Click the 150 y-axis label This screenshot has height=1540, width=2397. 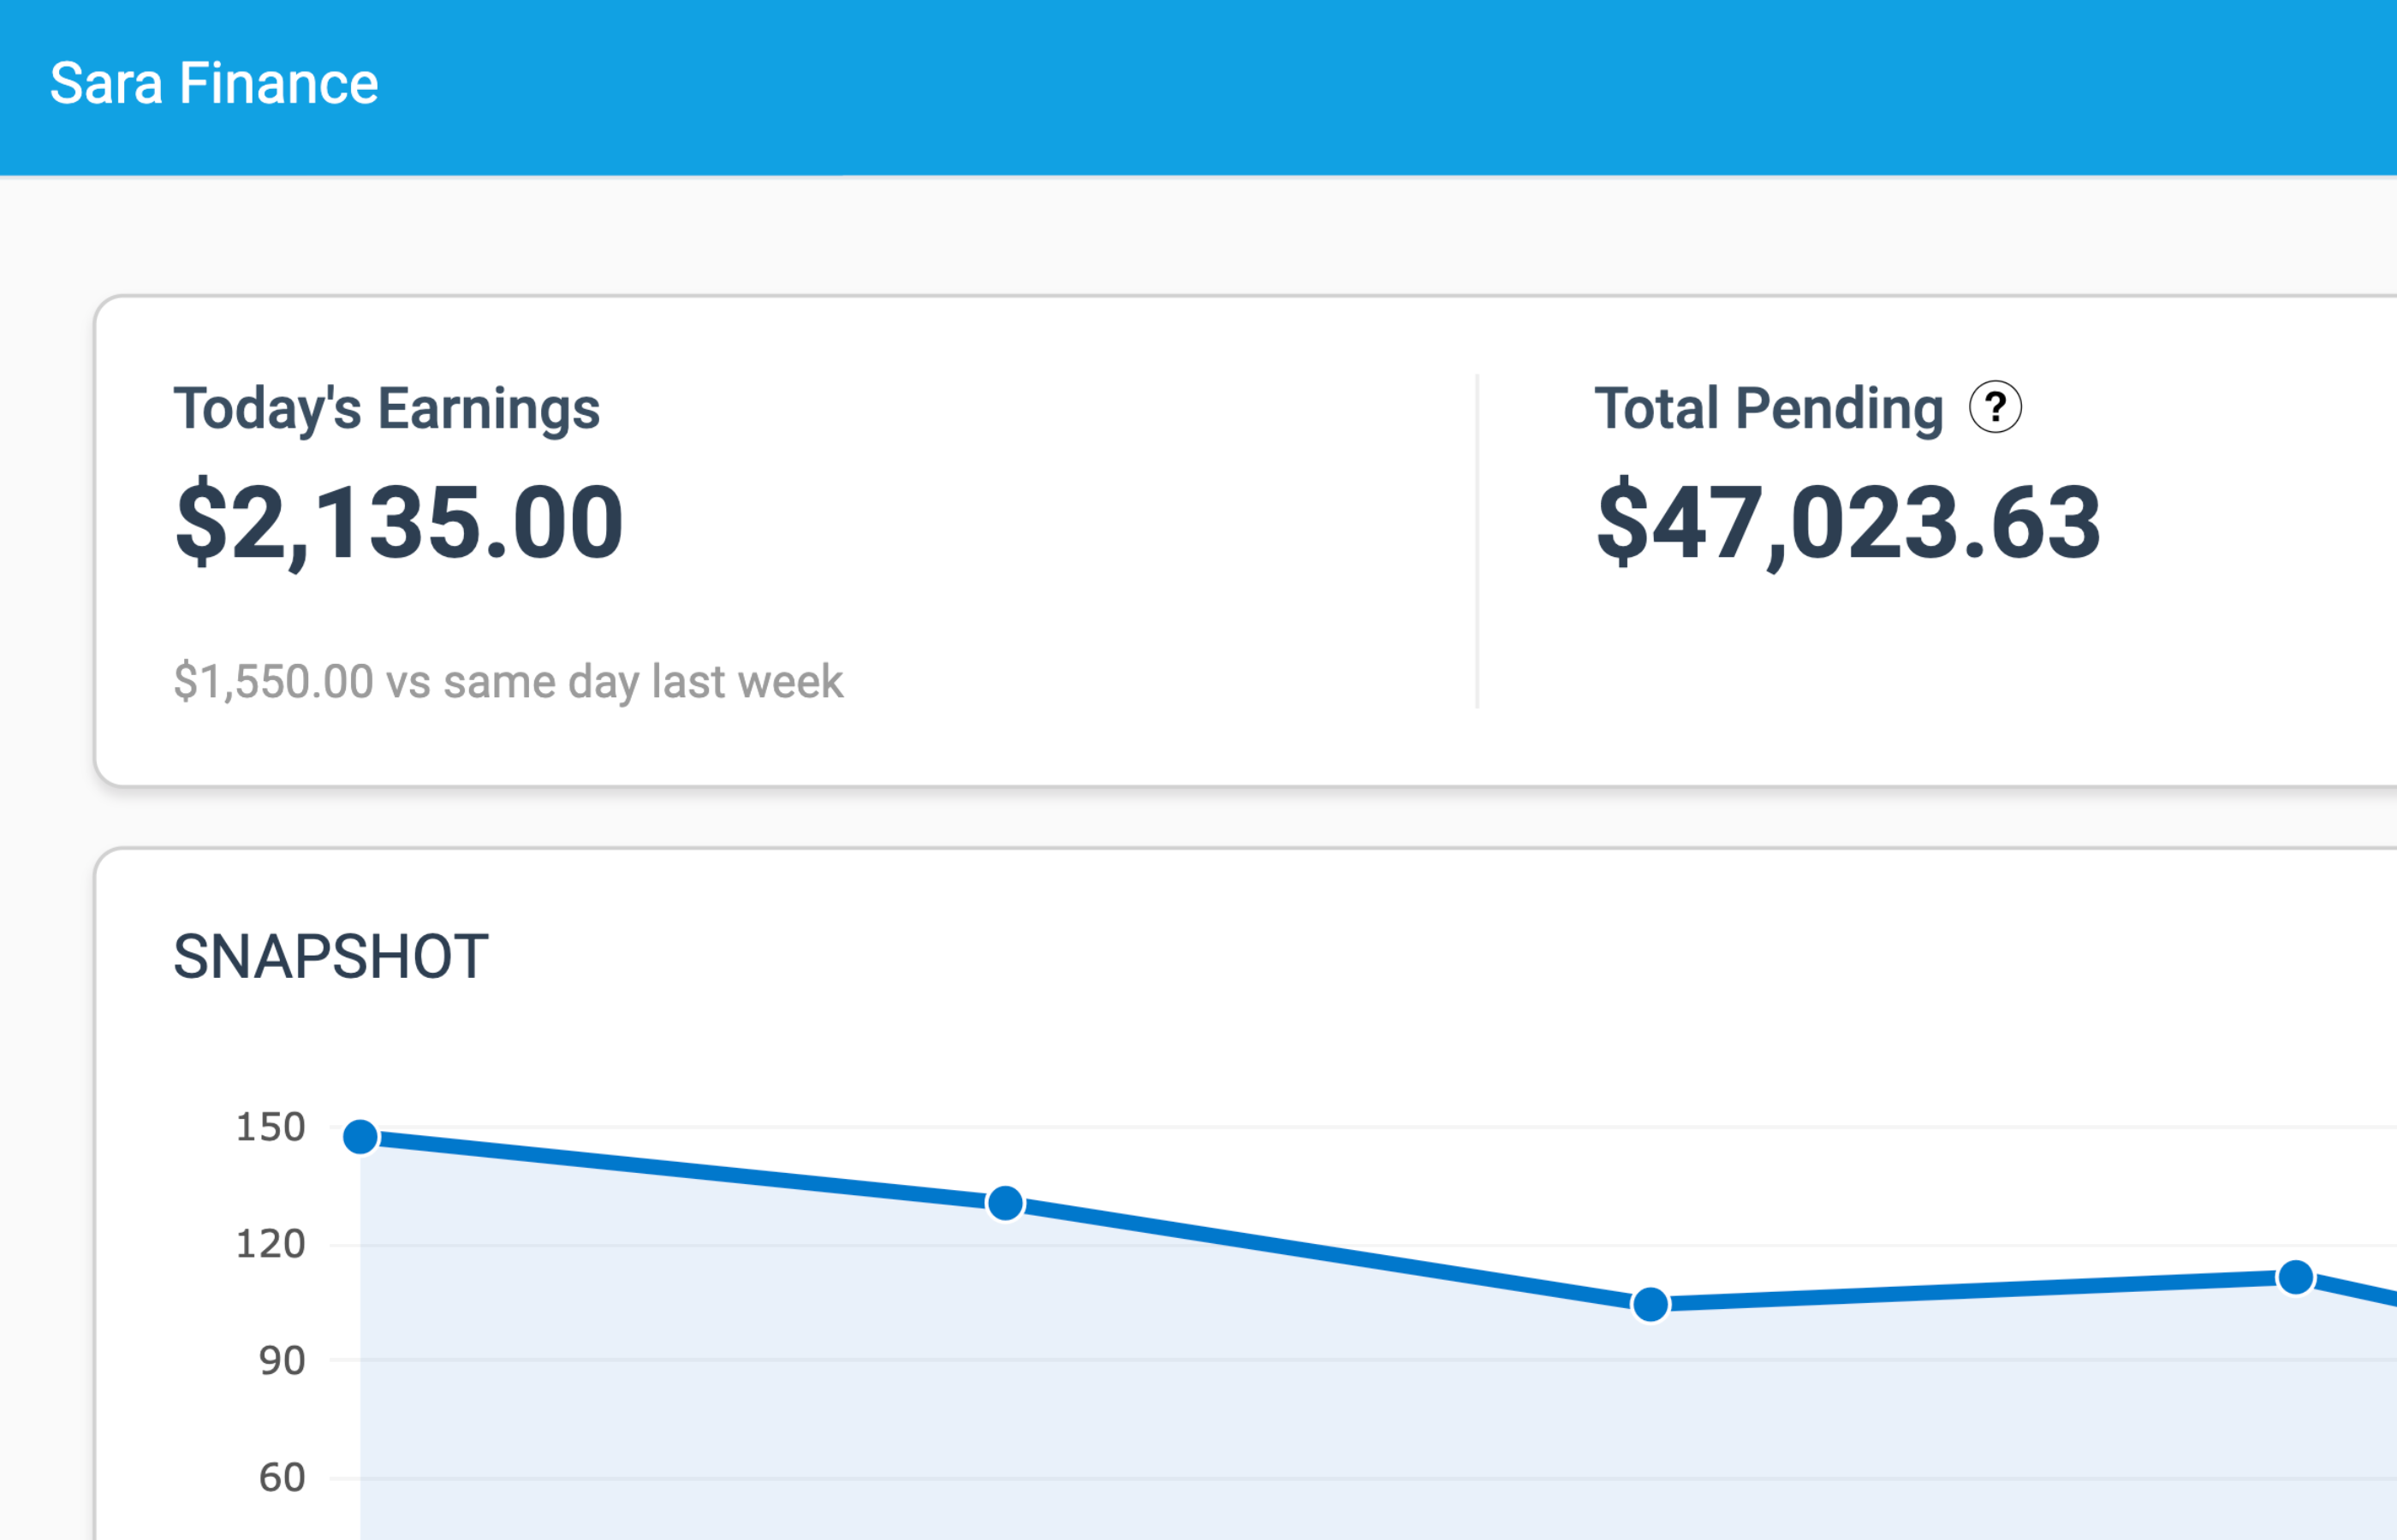[x=271, y=1127]
